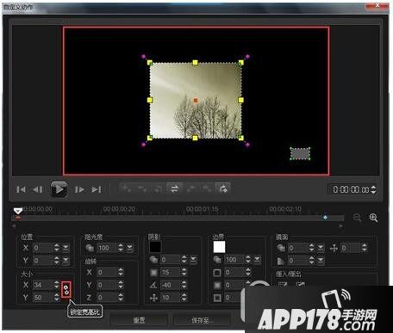Step forward one frame
This screenshot has width=393, height=333.
click(79, 189)
